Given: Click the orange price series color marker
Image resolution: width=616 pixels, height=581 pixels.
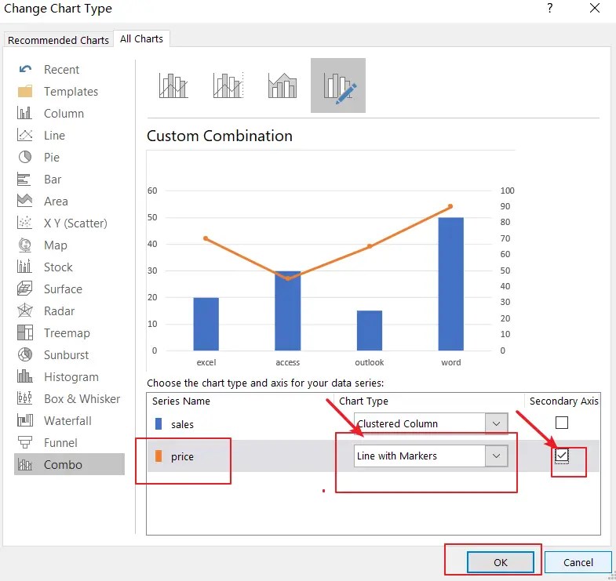Looking at the screenshot, I should click(159, 456).
